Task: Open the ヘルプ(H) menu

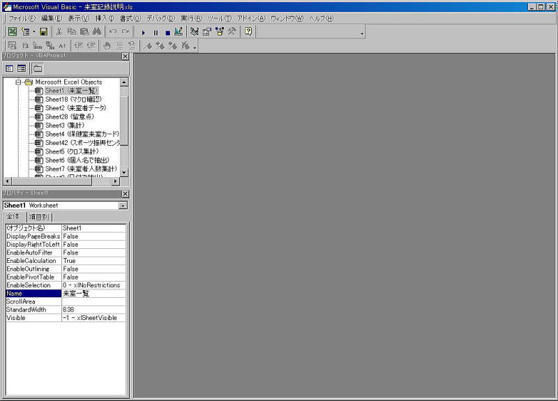Action: click(x=322, y=18)
